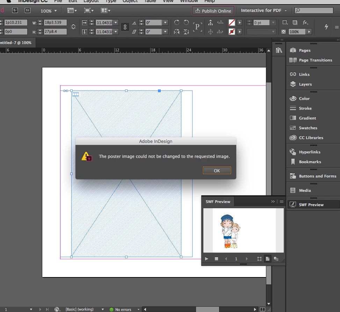
Task: Open the Stroke panel
Action: tap(301, 108)
